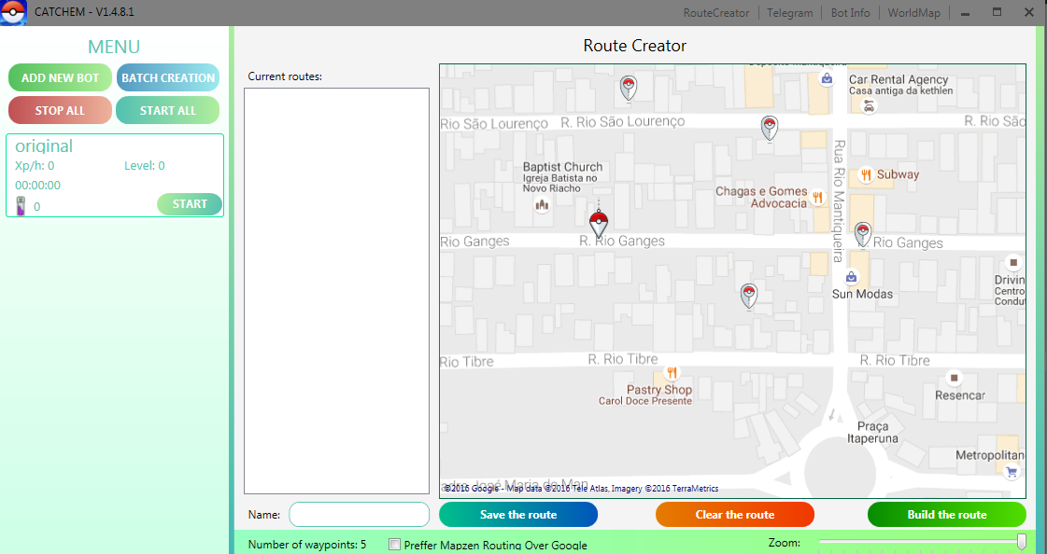Click the Zoom slider handle
The width and height of the screenshot is (1047, 554).
pos(1021,541)
